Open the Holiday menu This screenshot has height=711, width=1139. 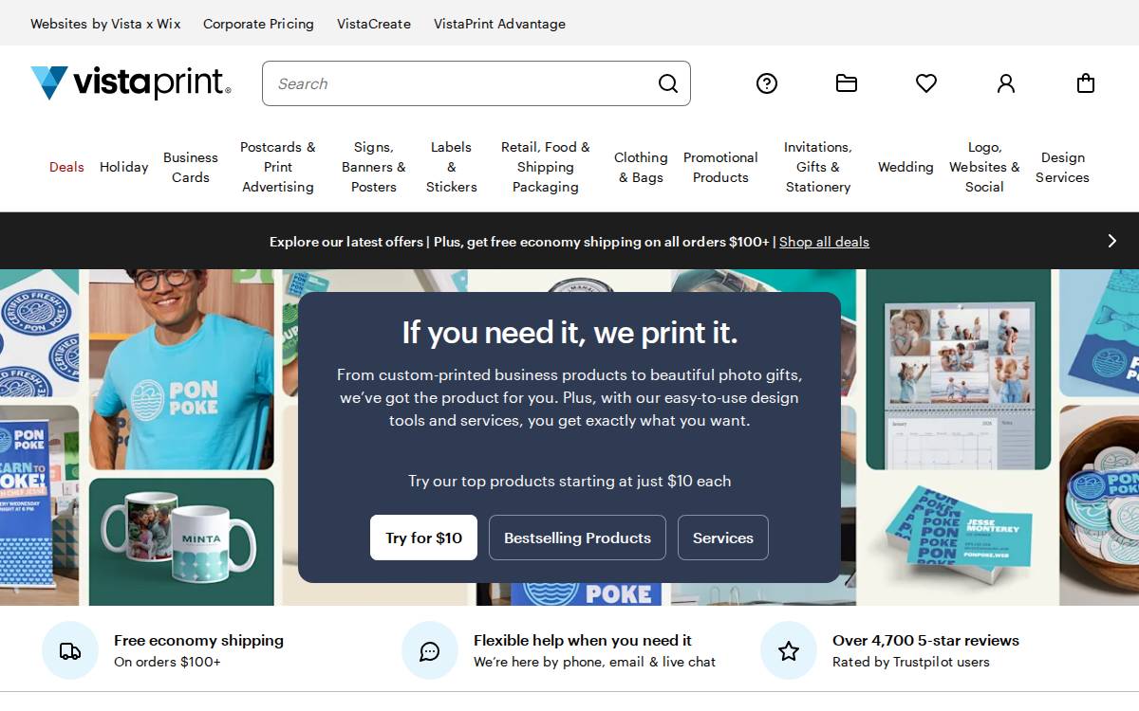point(124,167)
